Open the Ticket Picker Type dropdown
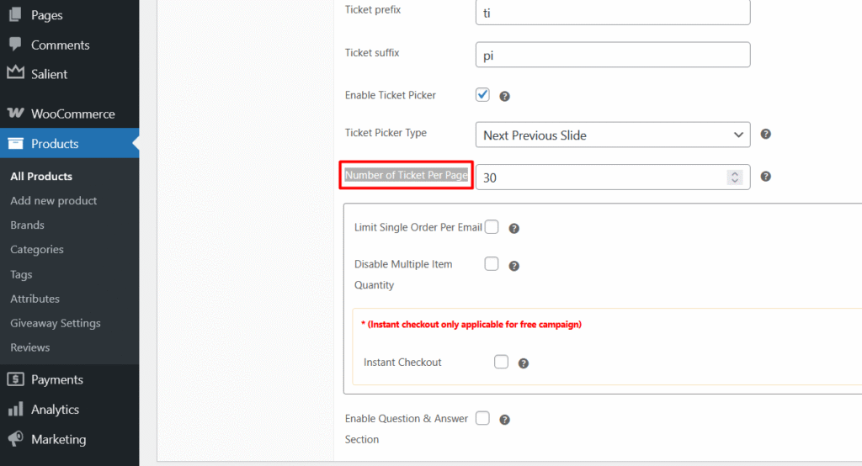Image resolution: width=862 pixels, height=466 pixels. [x=612, y=135]
